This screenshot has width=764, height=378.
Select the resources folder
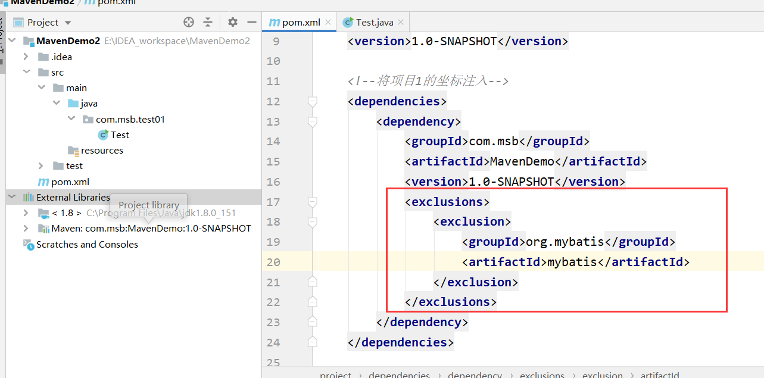click(102, 150)
